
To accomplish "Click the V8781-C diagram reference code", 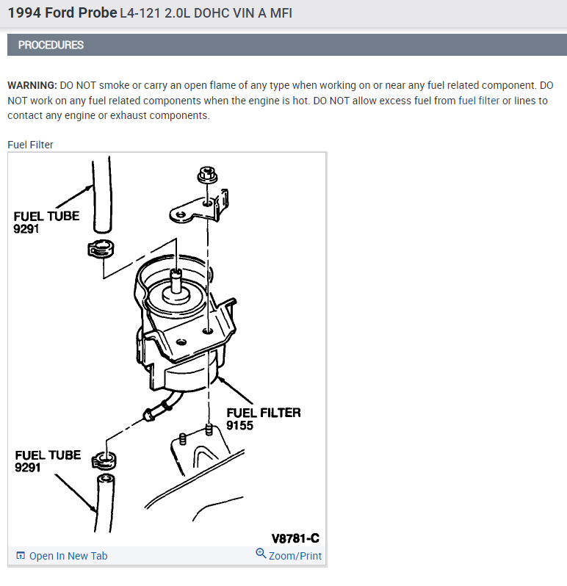I will tap(295, 538).
